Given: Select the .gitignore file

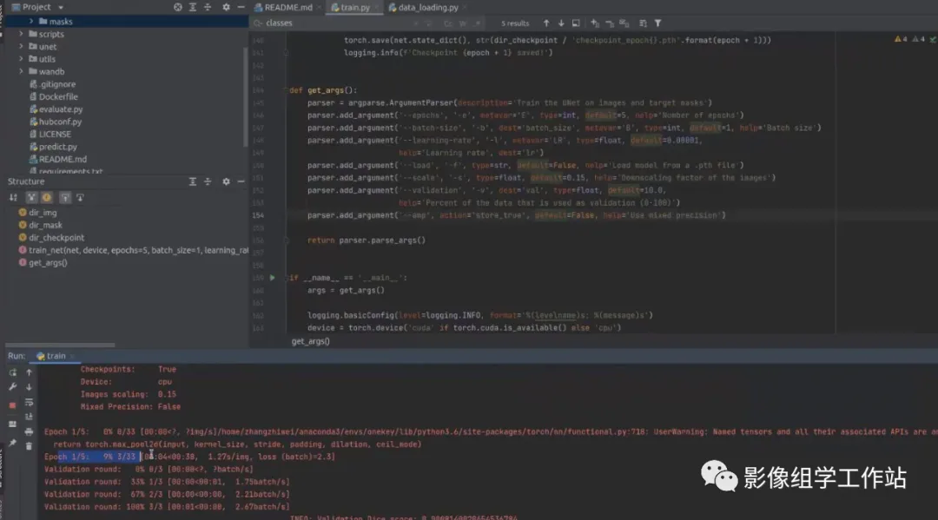Looking at the screenshot, I should coord(53,84).
